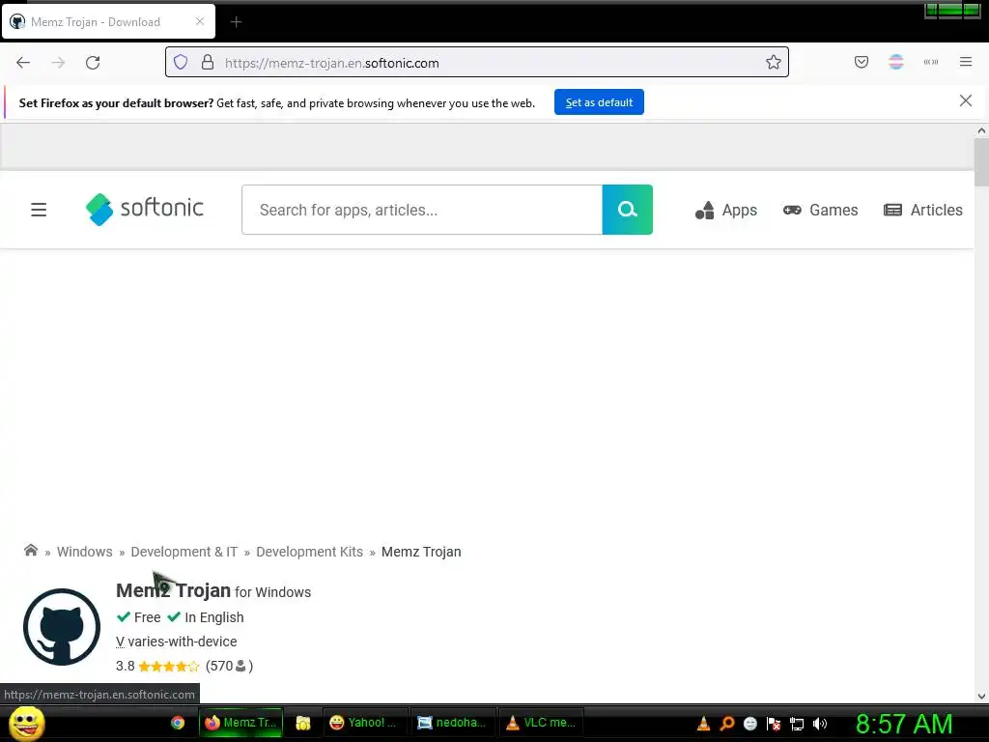Click the Memz Trojan GitHub logo thumbnail
The image size is (989, 742).
coord(62,626)
